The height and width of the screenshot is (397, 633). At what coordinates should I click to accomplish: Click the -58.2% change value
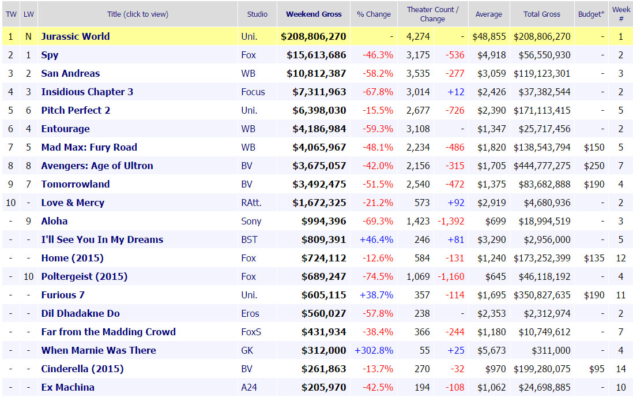[378, 73]
